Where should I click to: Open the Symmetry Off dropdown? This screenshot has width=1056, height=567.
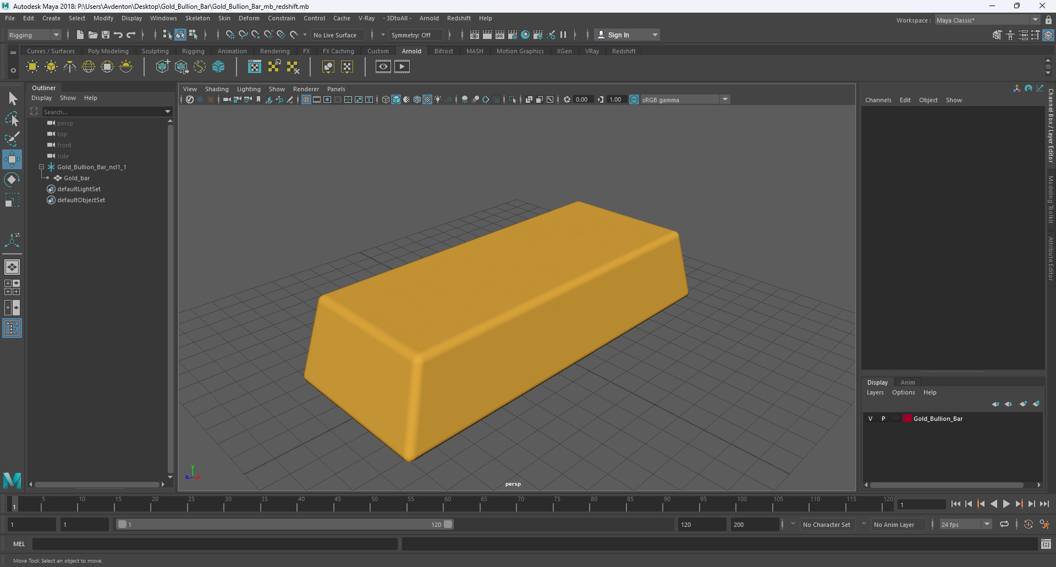(x=416, y=35)
